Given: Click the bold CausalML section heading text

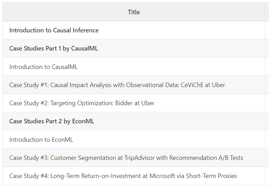Looking at the screenshot, I should click(x=85, y=48).
